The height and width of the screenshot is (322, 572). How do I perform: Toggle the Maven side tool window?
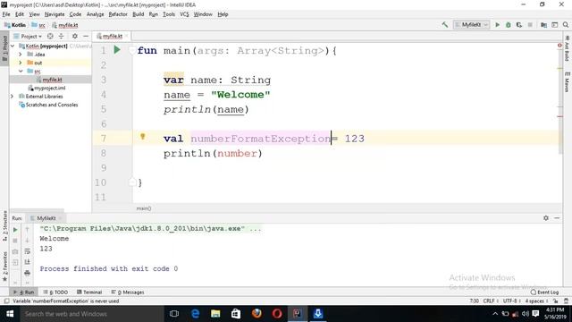[568, 81]
